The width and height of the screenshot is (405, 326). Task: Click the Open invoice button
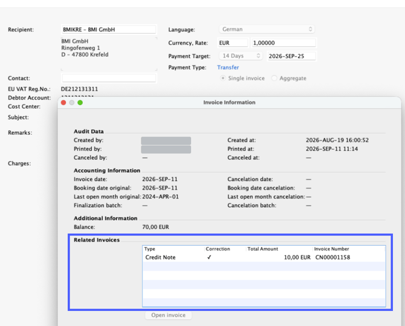pyautogui.click(x=169, y=315)
